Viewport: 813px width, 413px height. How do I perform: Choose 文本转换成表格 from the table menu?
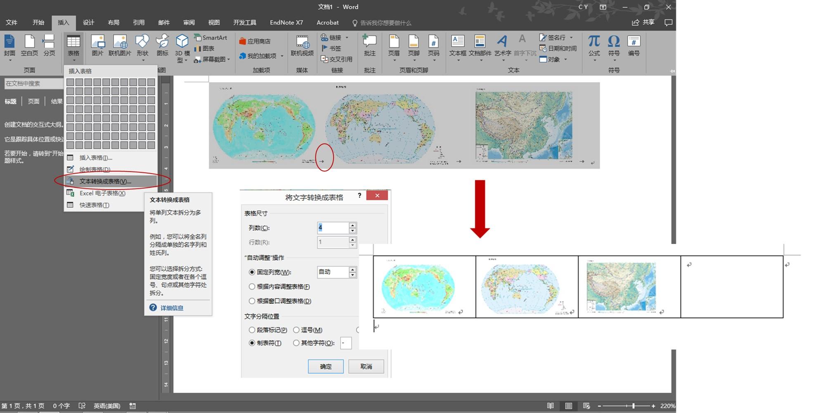click(105, 181)
